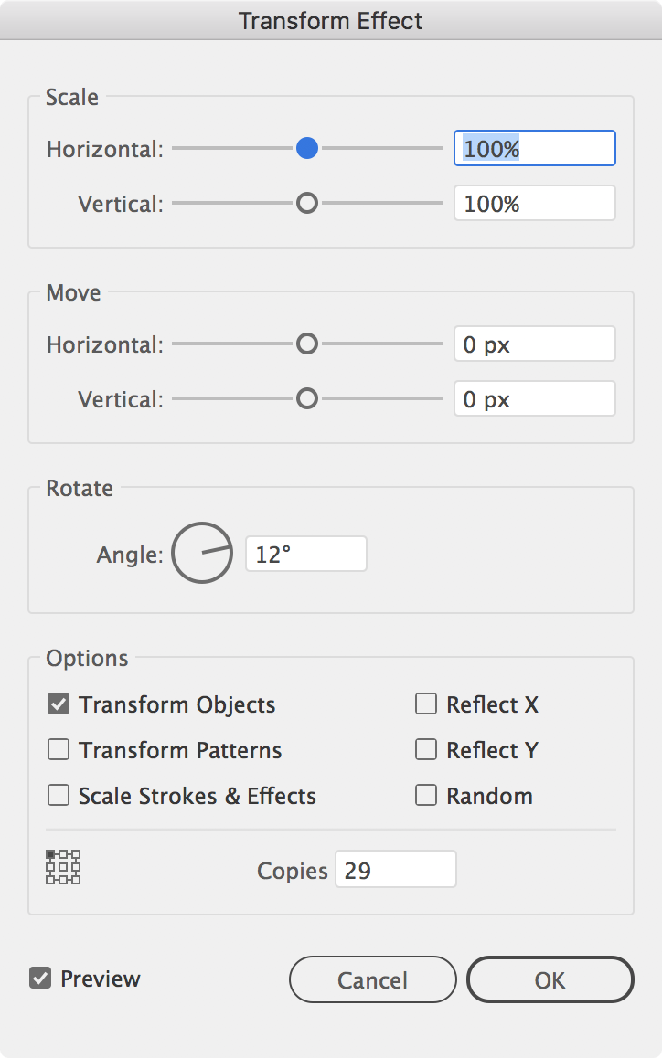This screenshot has width=662, height=1058.
Task: Click the Move Horizontal slider handle
Action: [x=307, y=344]
